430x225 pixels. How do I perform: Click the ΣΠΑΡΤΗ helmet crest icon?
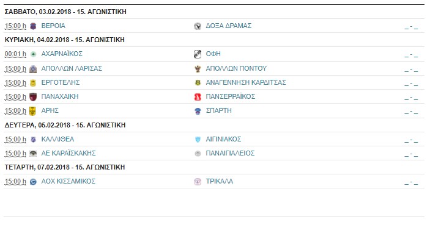(198, 111)
